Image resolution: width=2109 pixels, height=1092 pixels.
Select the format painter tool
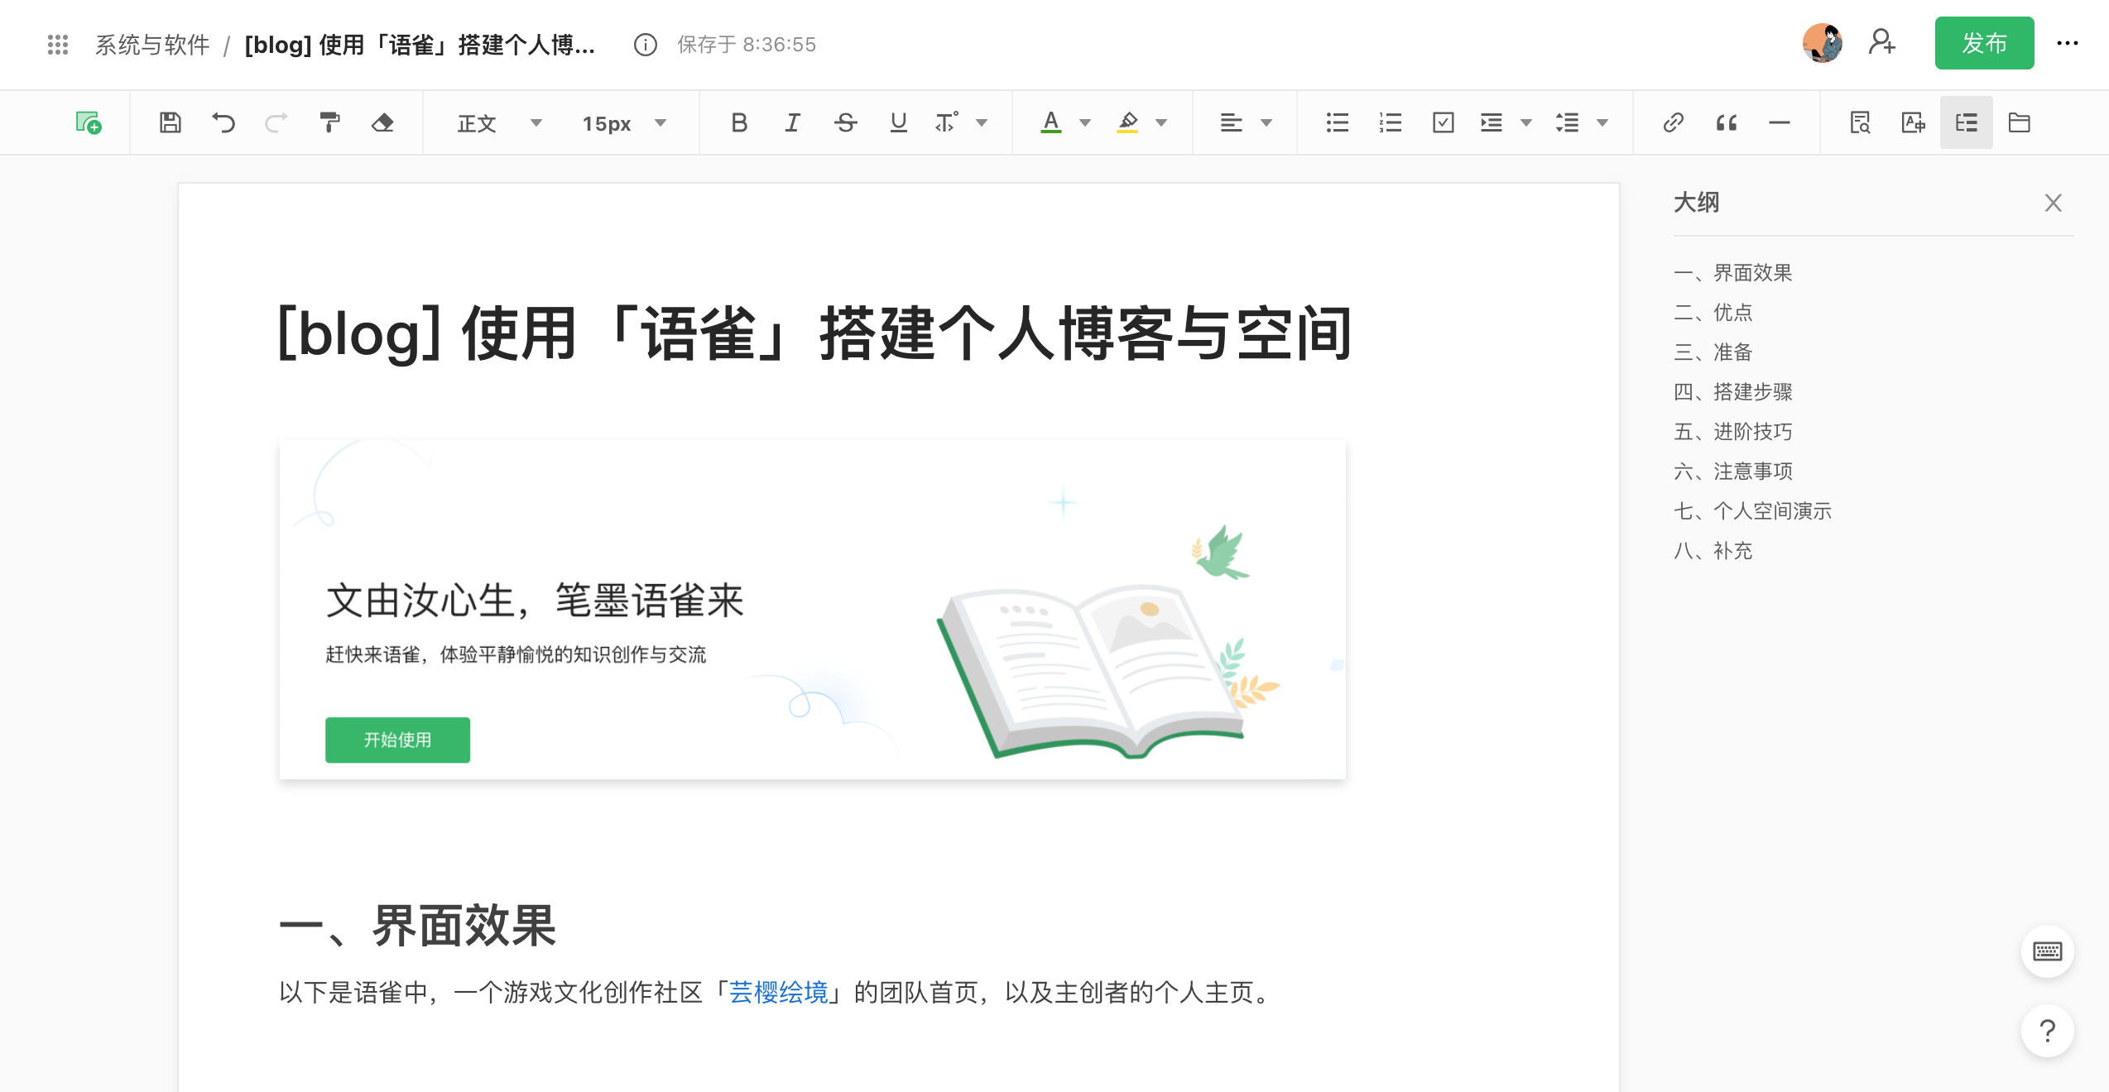click(x=329, y=122)
